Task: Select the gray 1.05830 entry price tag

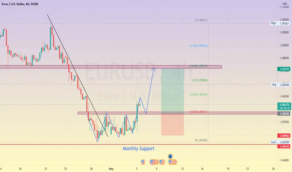Action: 284,114
